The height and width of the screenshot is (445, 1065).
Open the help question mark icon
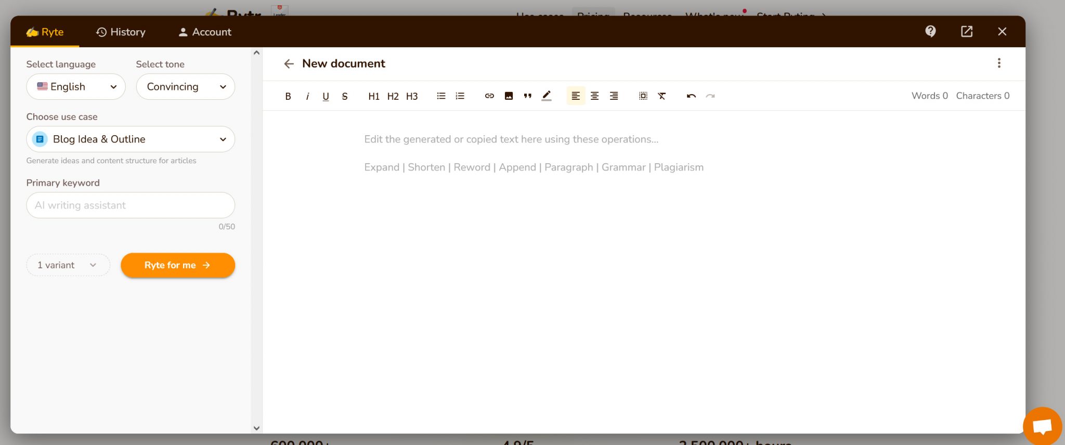pos(931,31)
